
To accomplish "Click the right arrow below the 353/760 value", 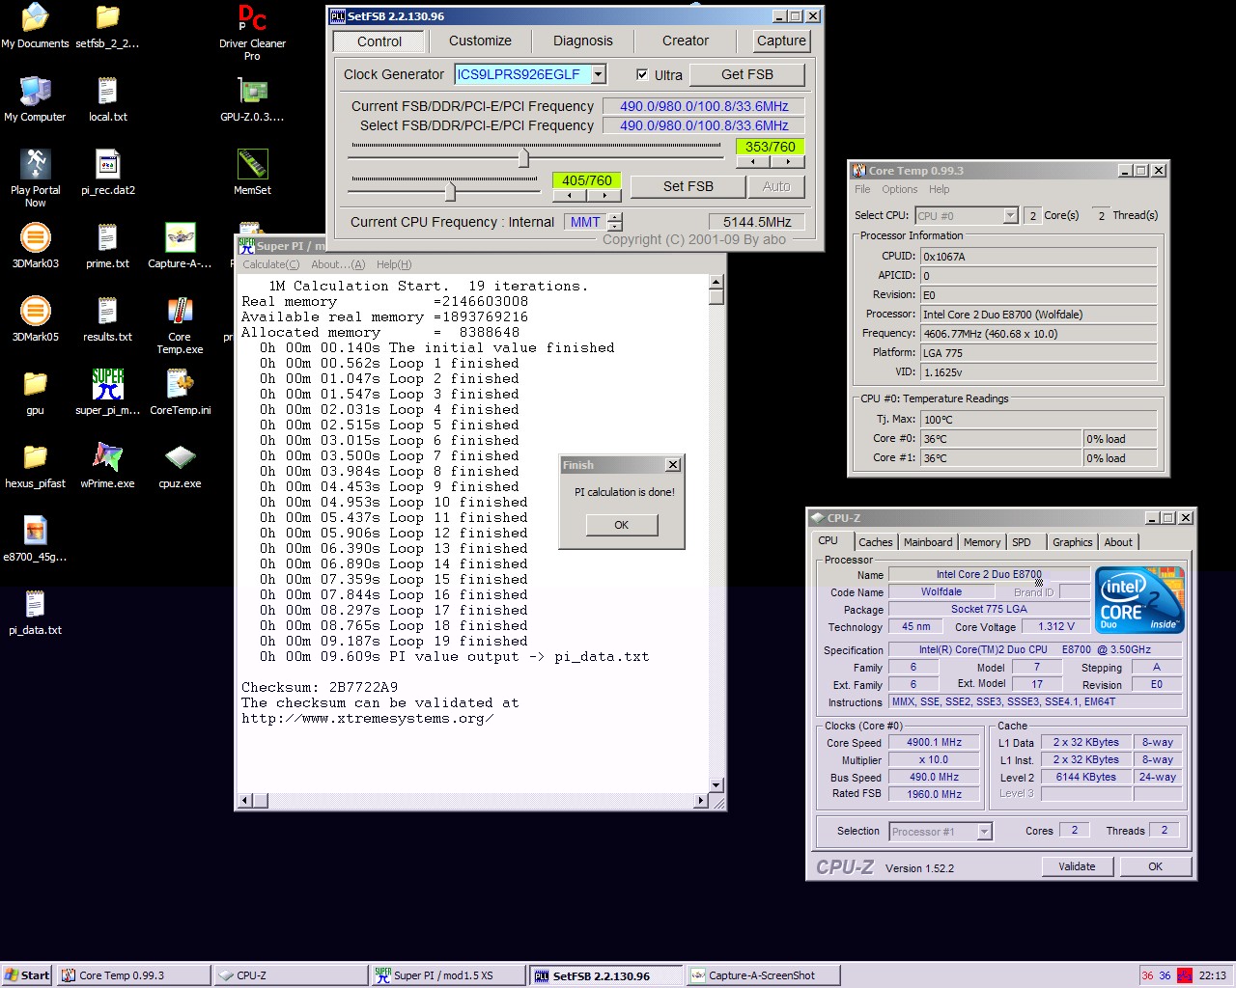I will click(x=787, y=162).
